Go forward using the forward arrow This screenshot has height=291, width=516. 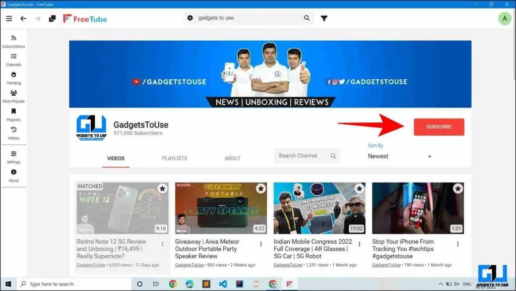pyautogui.click(x=38, y=19)
